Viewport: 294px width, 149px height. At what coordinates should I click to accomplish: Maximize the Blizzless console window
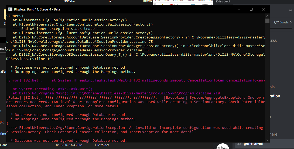251,9
